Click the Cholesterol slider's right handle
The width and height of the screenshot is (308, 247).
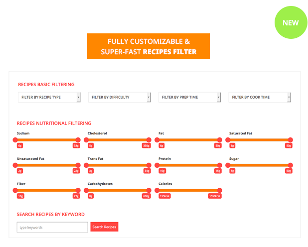(x=149, y=140)
